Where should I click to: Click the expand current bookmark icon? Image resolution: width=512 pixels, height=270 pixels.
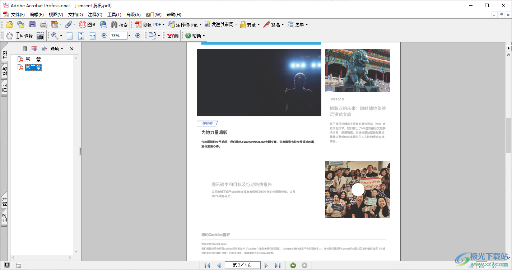[x=44, y=48]
